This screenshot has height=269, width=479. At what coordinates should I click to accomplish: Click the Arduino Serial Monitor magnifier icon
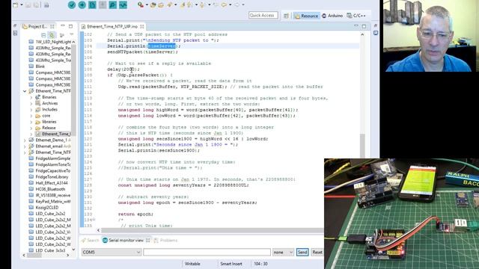[x=113, y=5]
